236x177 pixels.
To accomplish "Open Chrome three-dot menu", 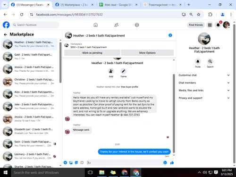I will [x=231, y=15].
